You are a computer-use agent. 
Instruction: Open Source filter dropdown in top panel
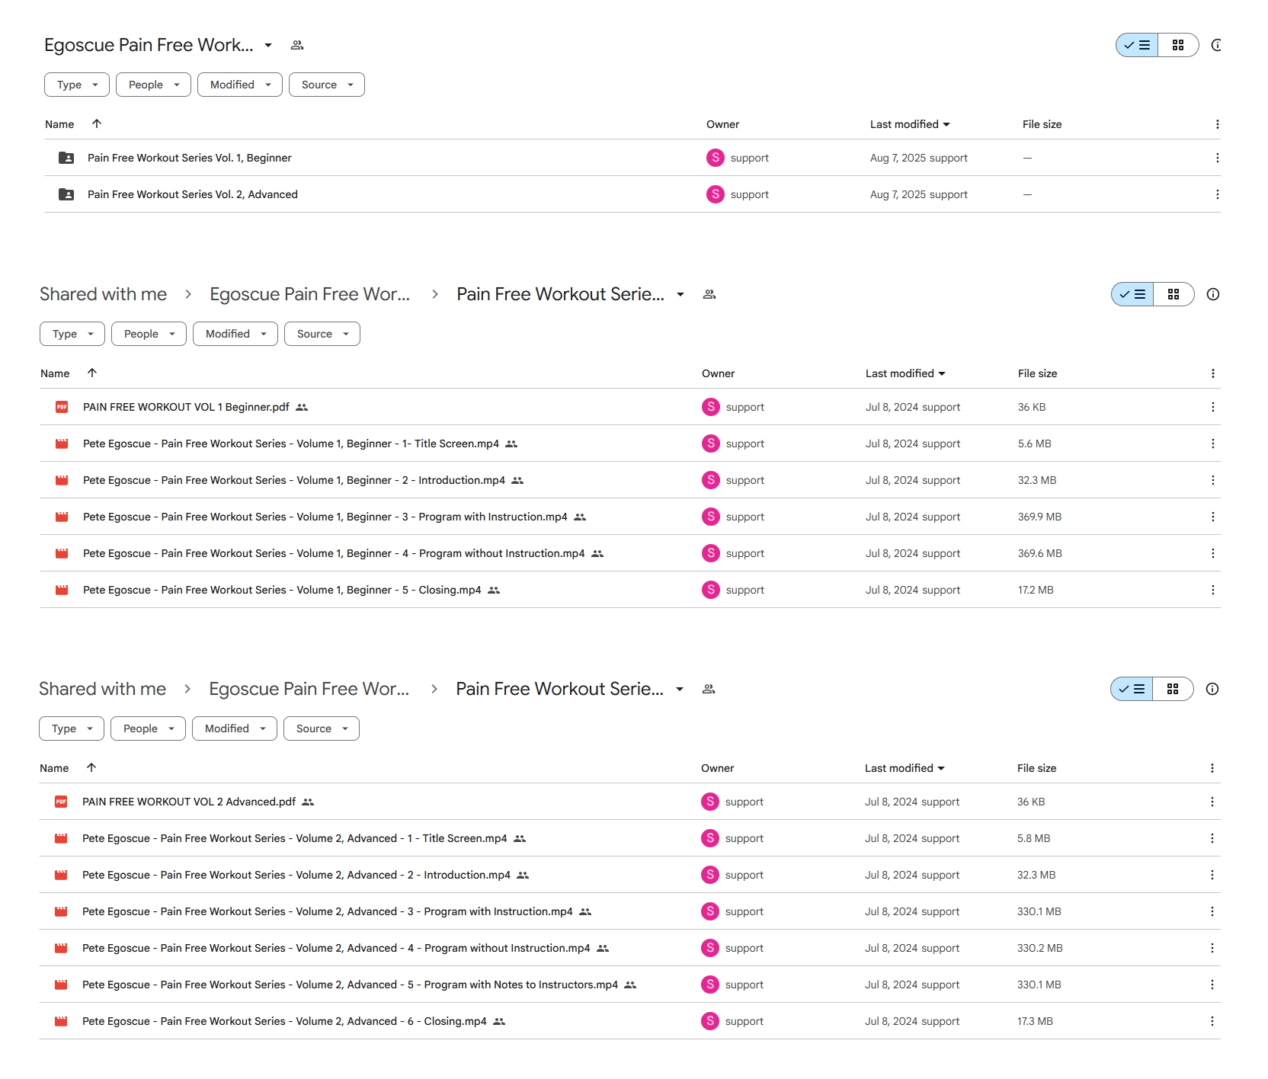click(327, 85)
